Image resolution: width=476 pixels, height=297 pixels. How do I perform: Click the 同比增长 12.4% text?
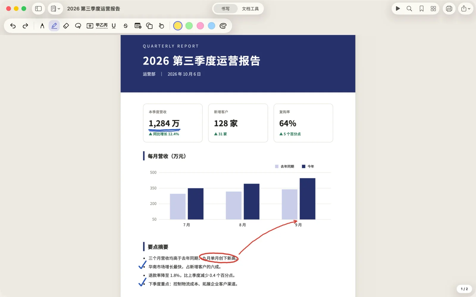(x=166, y=134)
